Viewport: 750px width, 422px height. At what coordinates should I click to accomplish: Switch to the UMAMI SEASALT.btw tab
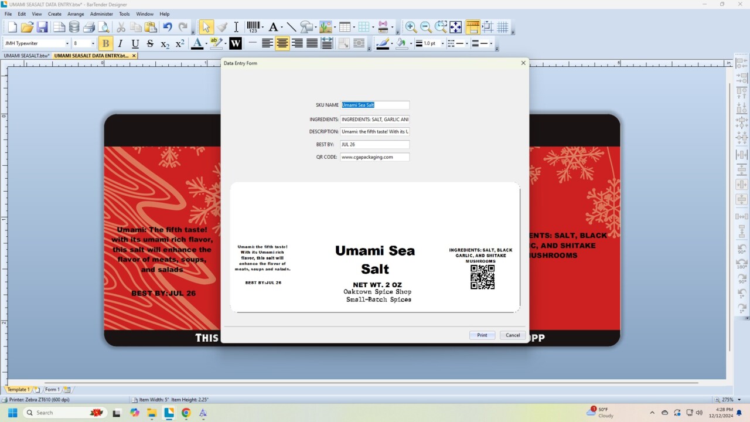(26, 56)
